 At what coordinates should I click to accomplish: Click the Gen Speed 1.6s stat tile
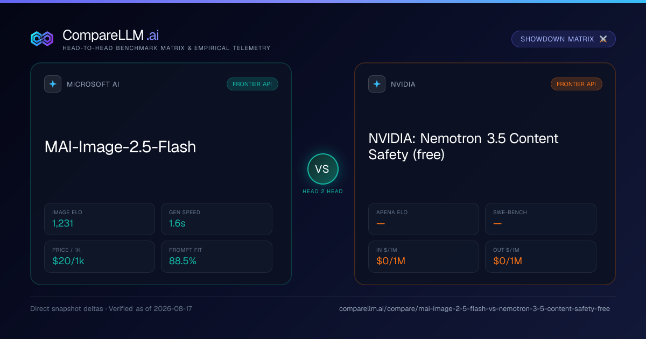click(x=216, y=219)
